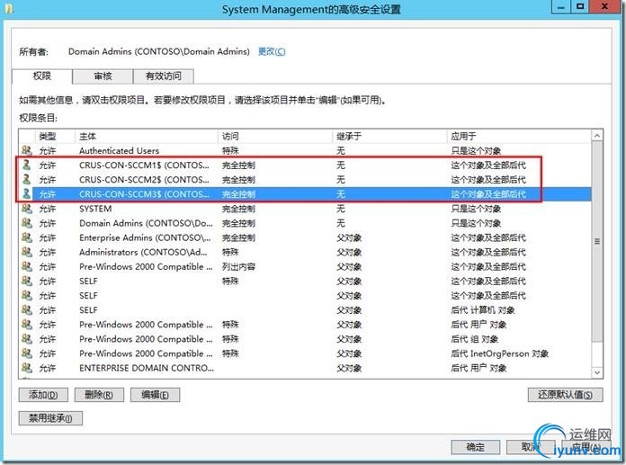
Task: Click the group icon beside Administrators entry
Action: click(x=27, y=252)
